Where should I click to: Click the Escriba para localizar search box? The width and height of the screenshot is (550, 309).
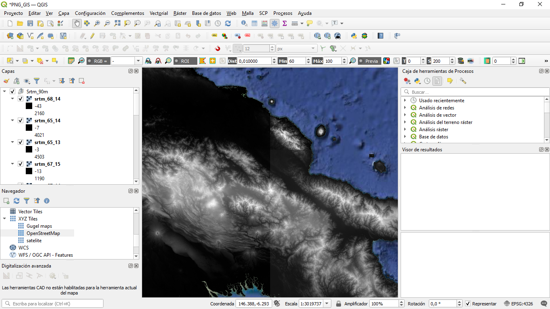click(52, 304)
